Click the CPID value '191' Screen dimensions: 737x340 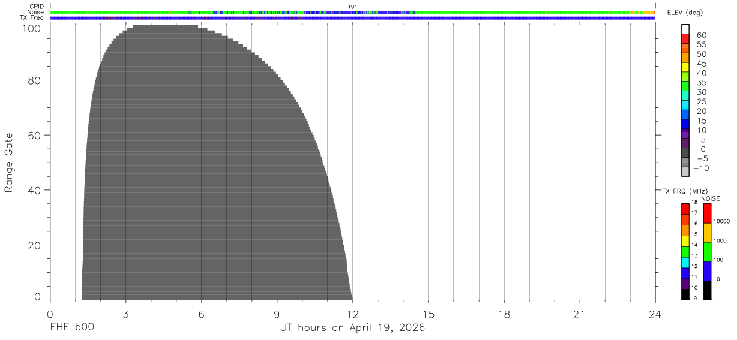click(x=353, y=7)
